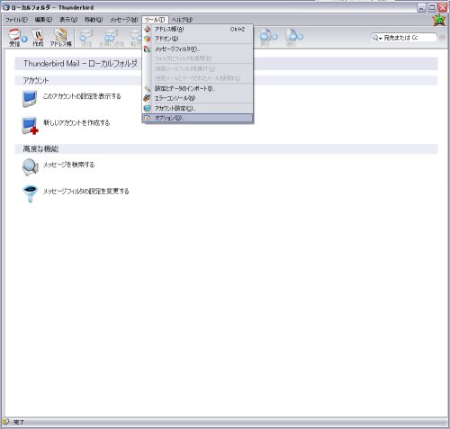Click the greyed bottom 迷惑メール delete menu entry

(x=197, y=78)
